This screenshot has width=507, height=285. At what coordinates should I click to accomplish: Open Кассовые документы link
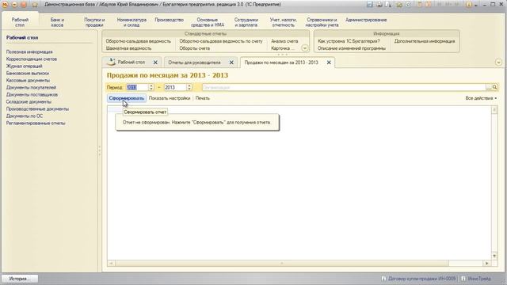click(28, 80)
